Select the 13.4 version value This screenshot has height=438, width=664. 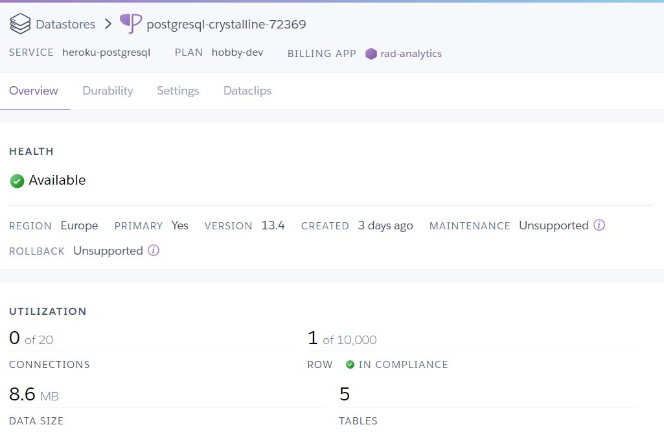pos(273,225)
